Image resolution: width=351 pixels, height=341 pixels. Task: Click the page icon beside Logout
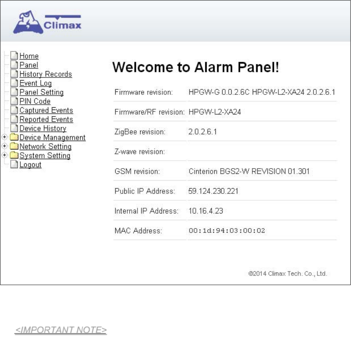14,164
